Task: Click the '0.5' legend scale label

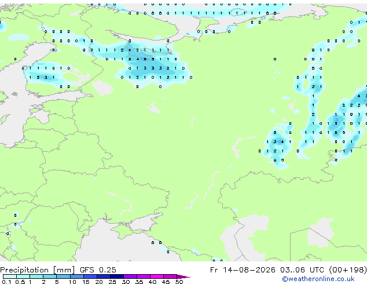Action: 20,282
